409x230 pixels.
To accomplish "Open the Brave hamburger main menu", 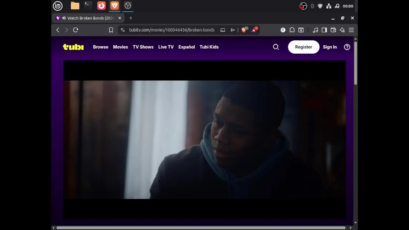I will [x=351, y=30].
